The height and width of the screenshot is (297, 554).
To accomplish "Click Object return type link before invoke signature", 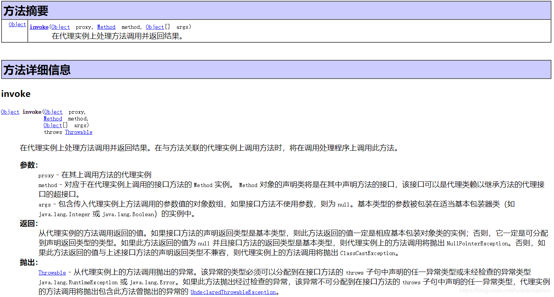I will 10,112.
